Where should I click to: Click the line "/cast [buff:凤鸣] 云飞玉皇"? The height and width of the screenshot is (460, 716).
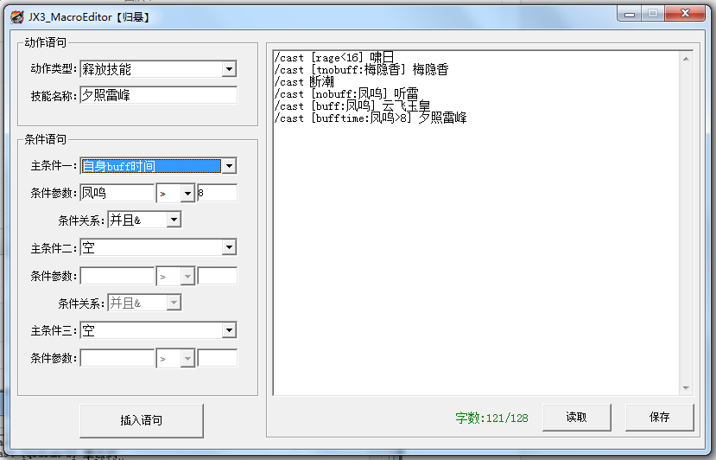(x=352, y=106)
